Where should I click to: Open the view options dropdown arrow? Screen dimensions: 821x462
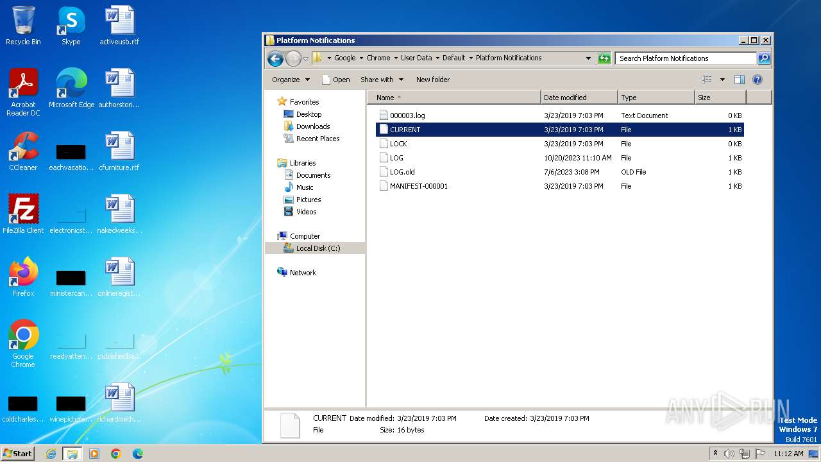pos(722,80)
